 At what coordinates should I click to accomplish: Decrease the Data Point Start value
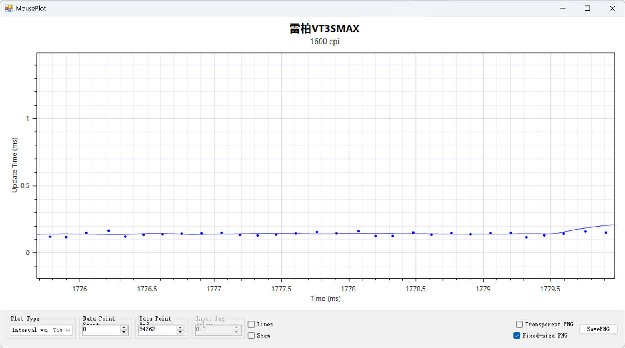[x=124, y=332]
